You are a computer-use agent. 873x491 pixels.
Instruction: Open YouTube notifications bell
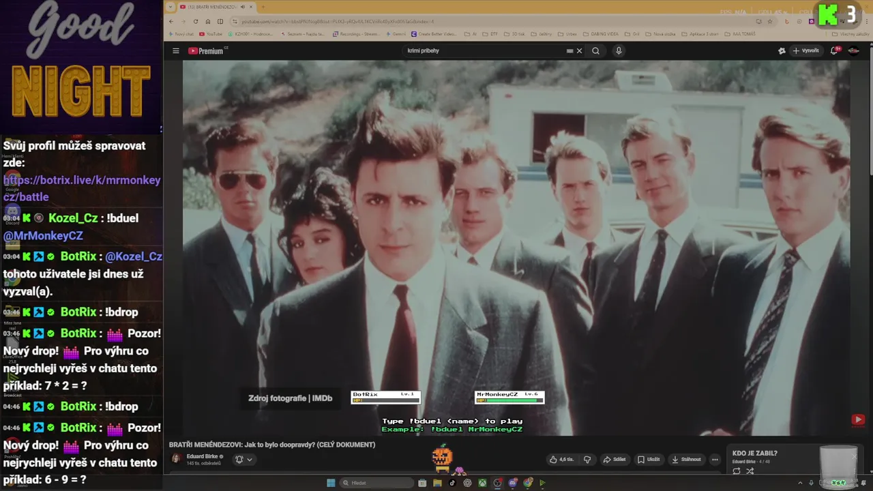coord(834,50)
